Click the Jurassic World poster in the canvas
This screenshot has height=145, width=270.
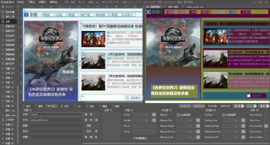(x=51, y=45)
